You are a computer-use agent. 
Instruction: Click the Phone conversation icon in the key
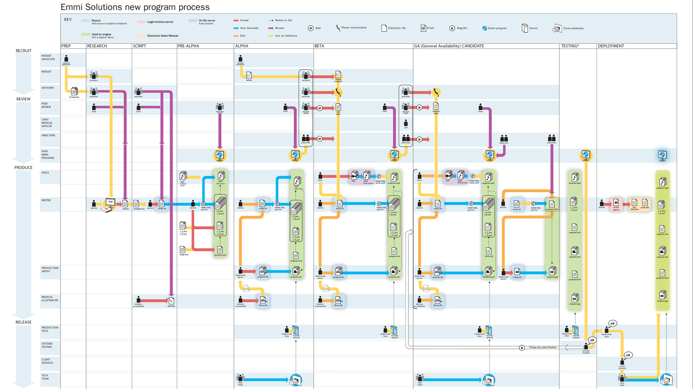coord(338,28)
